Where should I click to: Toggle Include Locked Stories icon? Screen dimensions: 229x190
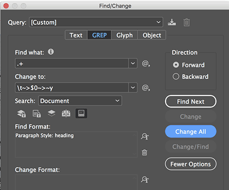(37, 113)
